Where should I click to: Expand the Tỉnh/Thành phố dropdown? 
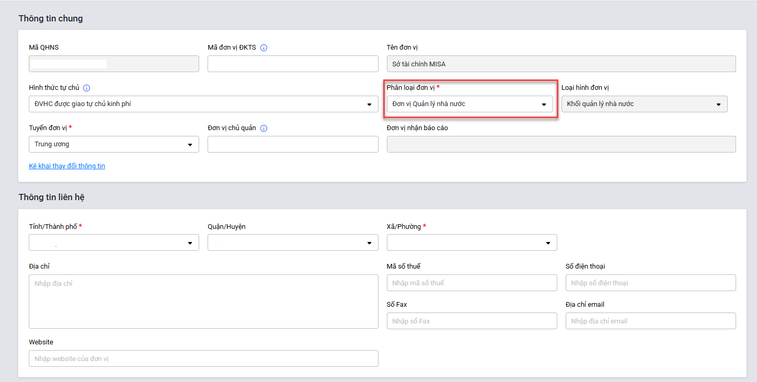click(x=114, y=242)
